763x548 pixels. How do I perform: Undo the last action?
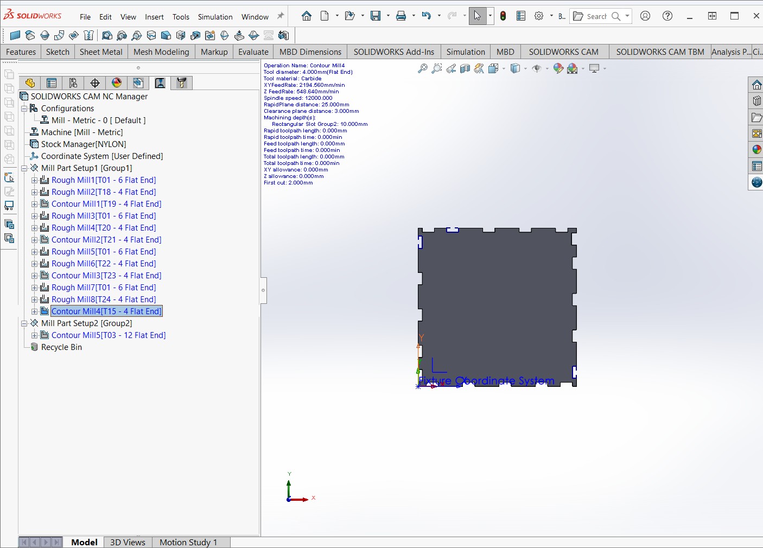pyautogui.click(x=427, y=16)
